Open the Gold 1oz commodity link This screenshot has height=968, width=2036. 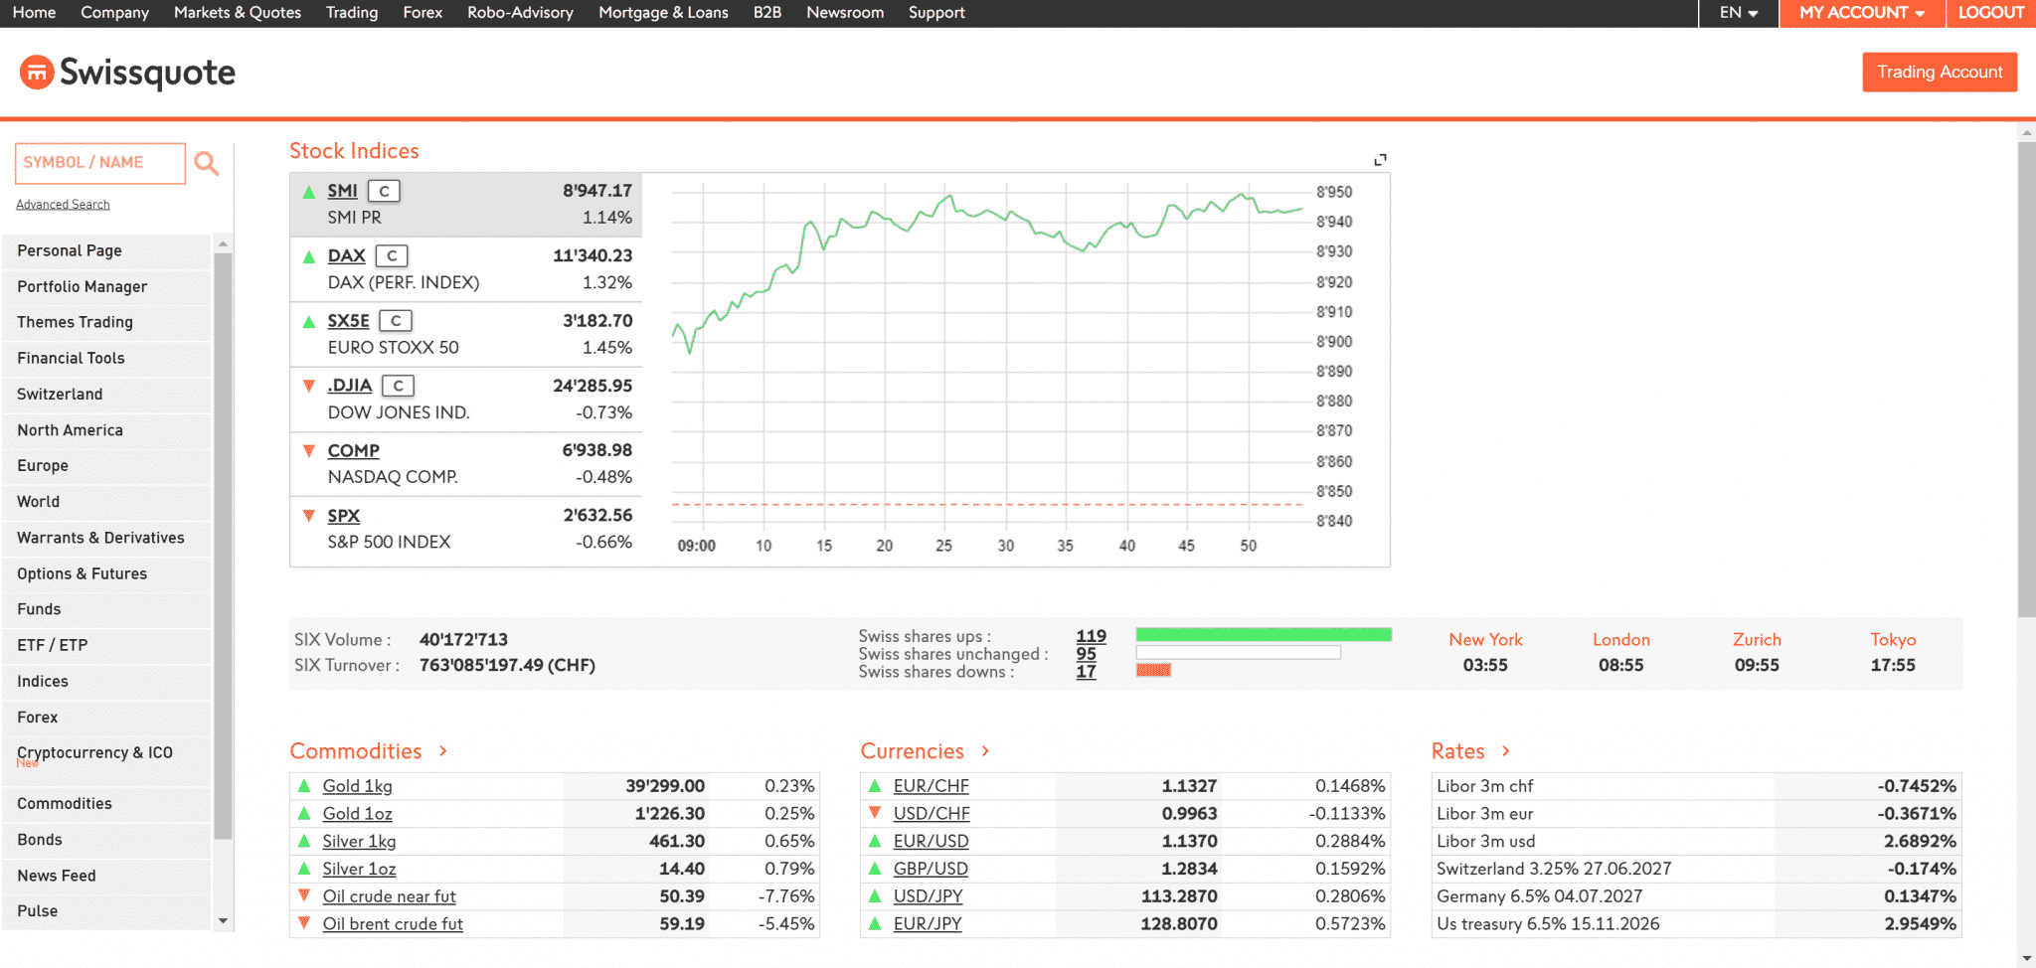357,813
